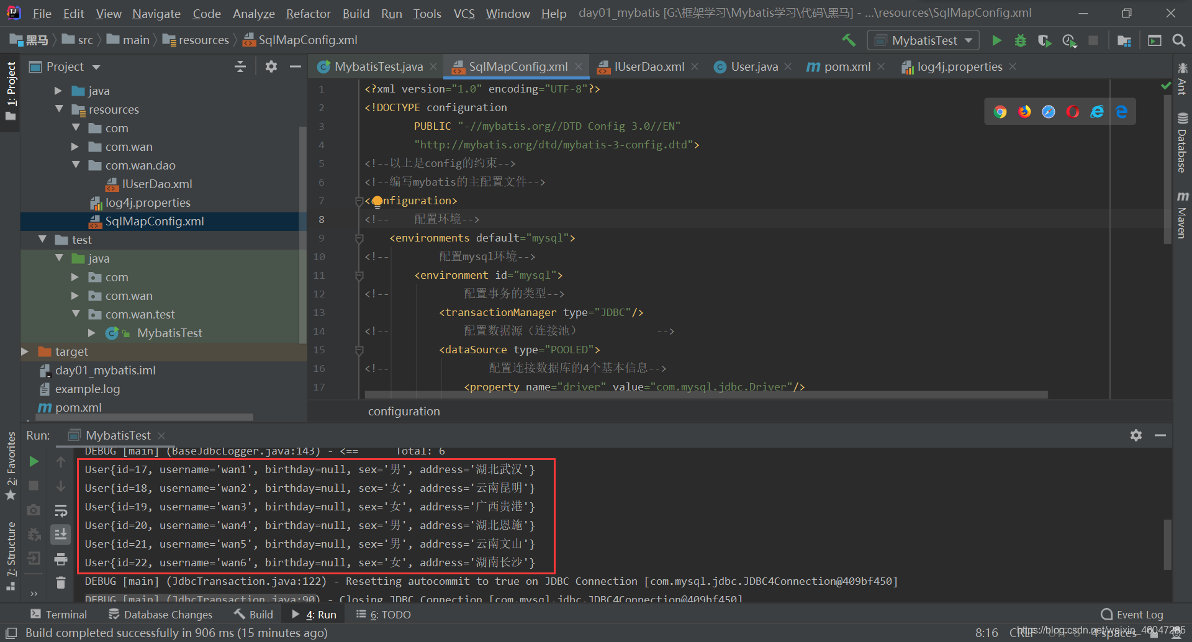The height and width of the screenshot is (642, 1192).
Task: Open in Chrome browser icon
Action: pyautogui.click(x=1000, y=112)
